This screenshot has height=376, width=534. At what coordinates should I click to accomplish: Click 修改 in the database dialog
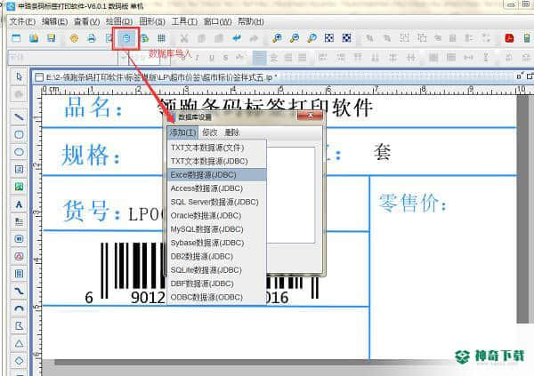click(x=210, y=132)
